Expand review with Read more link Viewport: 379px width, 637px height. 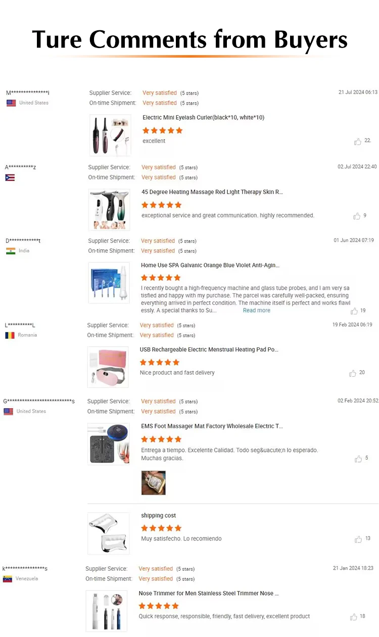tap(256, 310)
